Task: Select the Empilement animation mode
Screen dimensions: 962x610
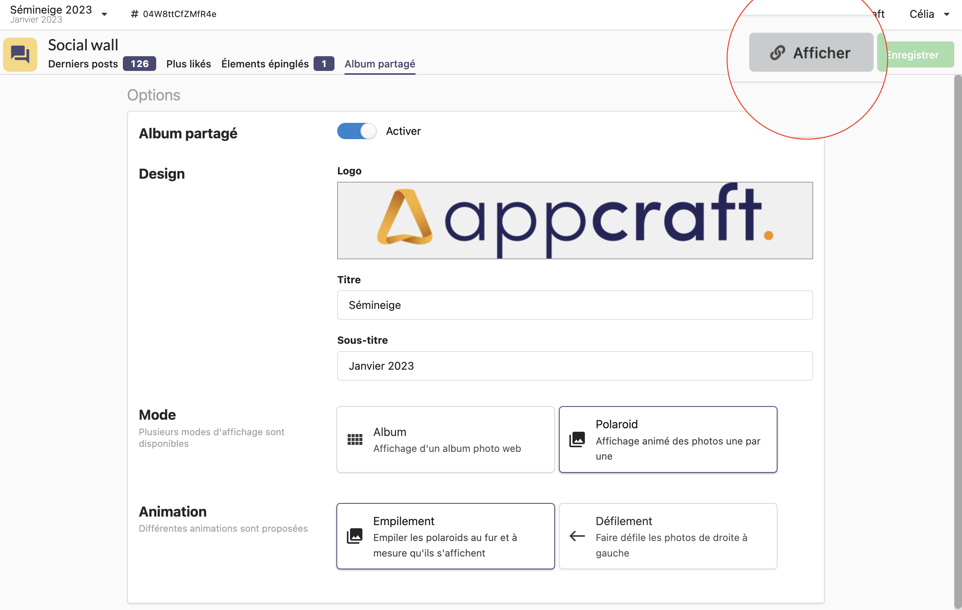Action: (x=445, y=536)
